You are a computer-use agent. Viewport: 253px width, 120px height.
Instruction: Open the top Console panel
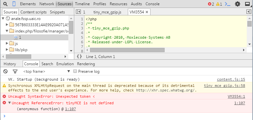pos(152,4)
